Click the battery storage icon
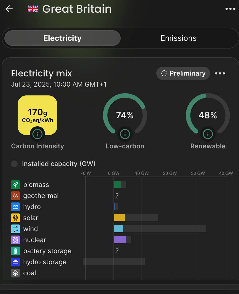 tap(15, 251)
